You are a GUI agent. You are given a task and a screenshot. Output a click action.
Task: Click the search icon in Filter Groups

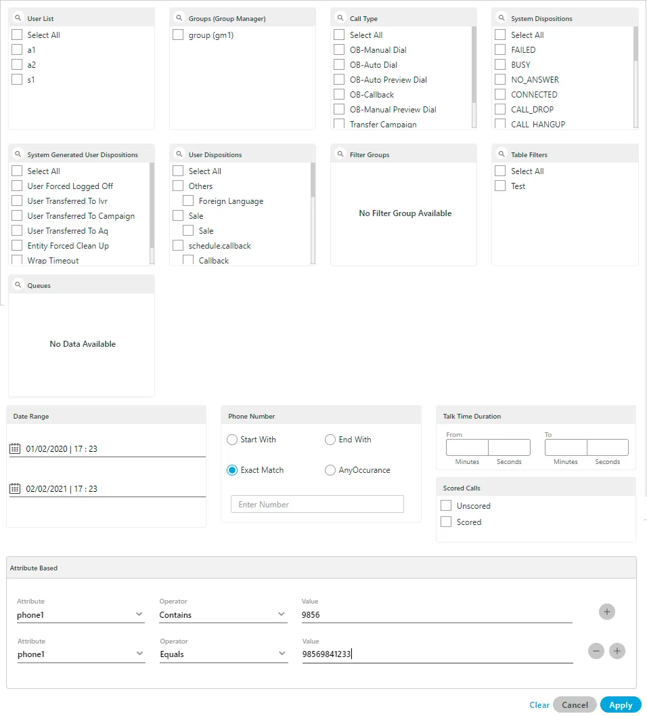tap(340, 154)
